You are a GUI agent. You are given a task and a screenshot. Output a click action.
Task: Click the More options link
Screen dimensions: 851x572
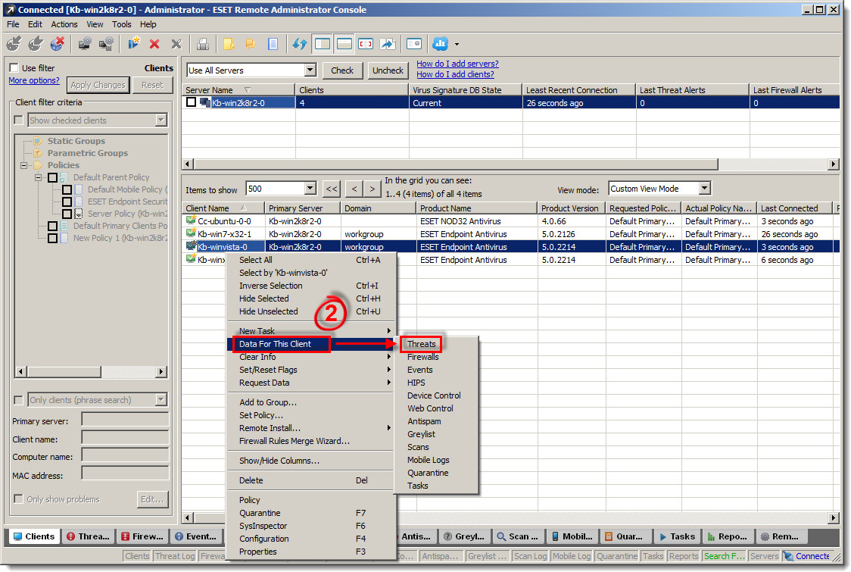34,80
